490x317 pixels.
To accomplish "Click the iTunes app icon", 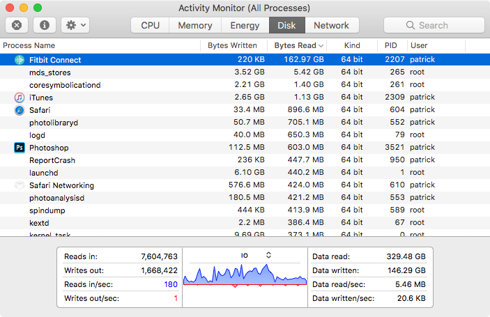I will [x=20, y=98].
